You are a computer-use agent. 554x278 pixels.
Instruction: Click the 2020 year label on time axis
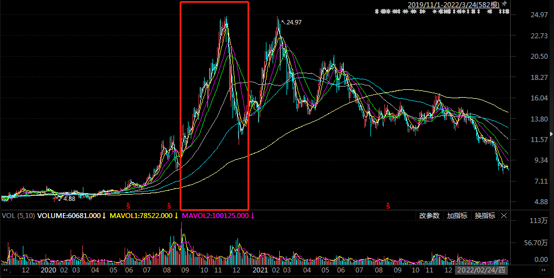coord(48,270)
